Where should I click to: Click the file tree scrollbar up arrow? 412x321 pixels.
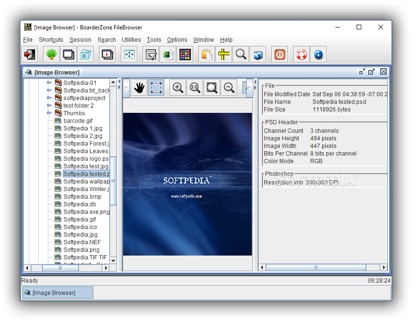pyautogui.click(x=113, y=82)
